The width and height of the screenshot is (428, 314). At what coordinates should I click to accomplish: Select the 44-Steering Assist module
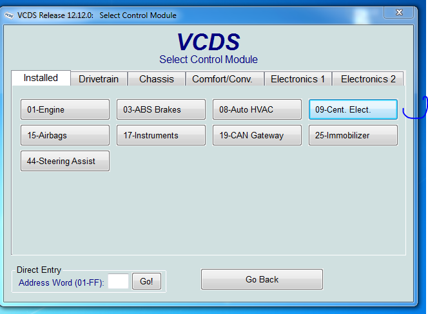[x=65, y=161]
